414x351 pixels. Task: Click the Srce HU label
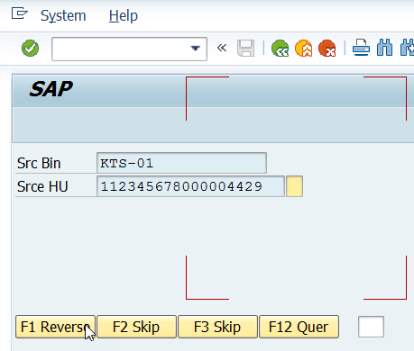click(42, 186)
